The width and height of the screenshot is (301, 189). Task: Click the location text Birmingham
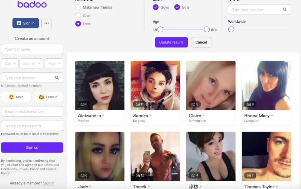click(197, 121)
